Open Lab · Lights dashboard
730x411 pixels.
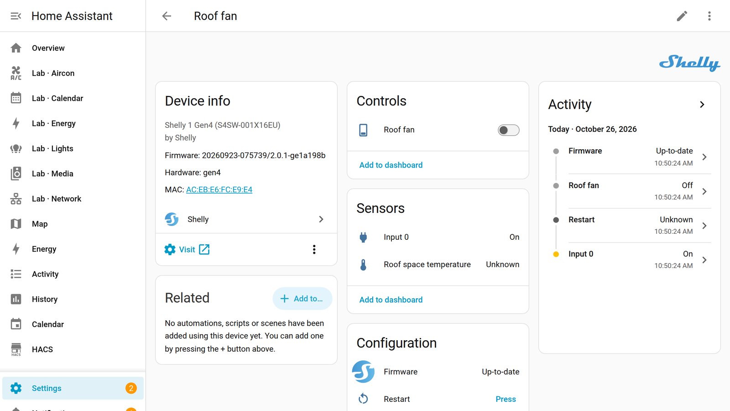click(x=73, y=148)
